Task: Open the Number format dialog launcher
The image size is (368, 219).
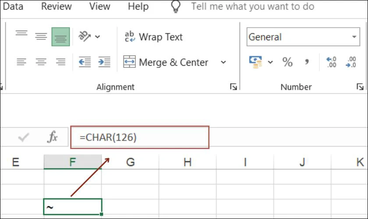Action: point(360,87)
